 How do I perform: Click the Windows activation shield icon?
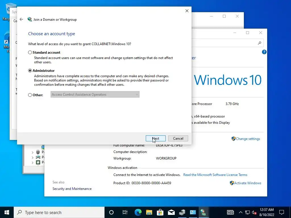coord(232,183)
